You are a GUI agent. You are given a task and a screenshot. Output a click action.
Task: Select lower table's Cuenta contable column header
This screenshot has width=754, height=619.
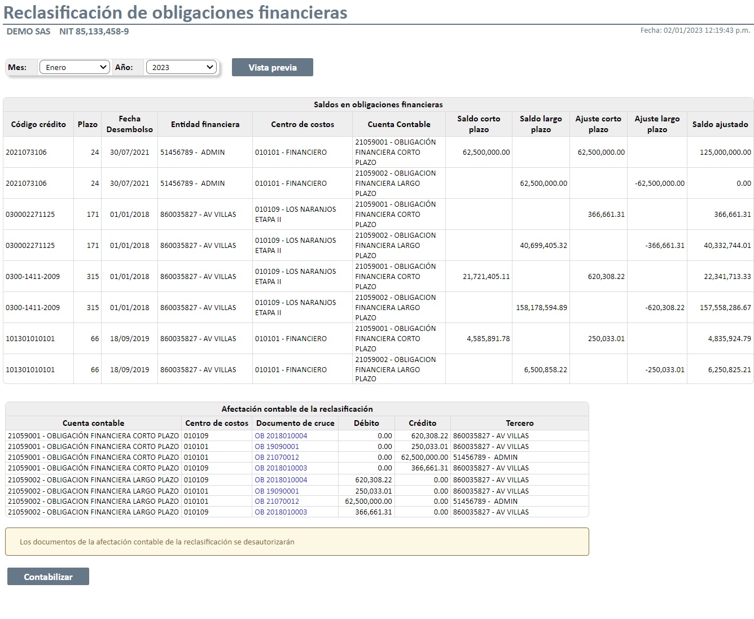93,423
